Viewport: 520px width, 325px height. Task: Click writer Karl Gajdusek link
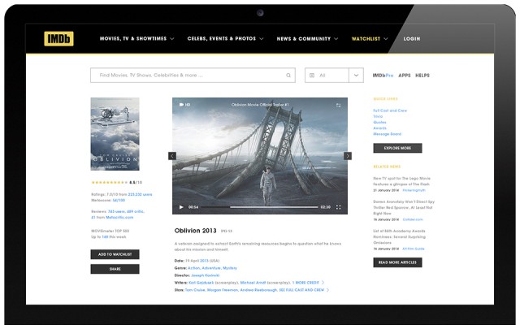201,283
